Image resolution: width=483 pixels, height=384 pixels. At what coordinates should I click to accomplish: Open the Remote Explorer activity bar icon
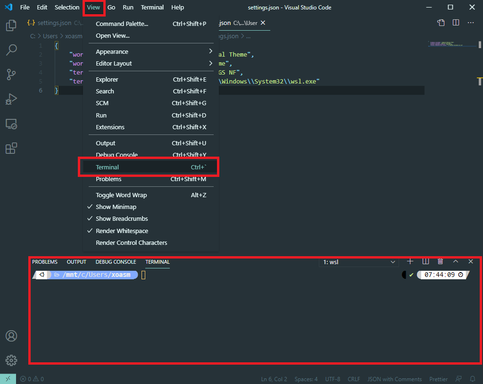pos(11,124)
